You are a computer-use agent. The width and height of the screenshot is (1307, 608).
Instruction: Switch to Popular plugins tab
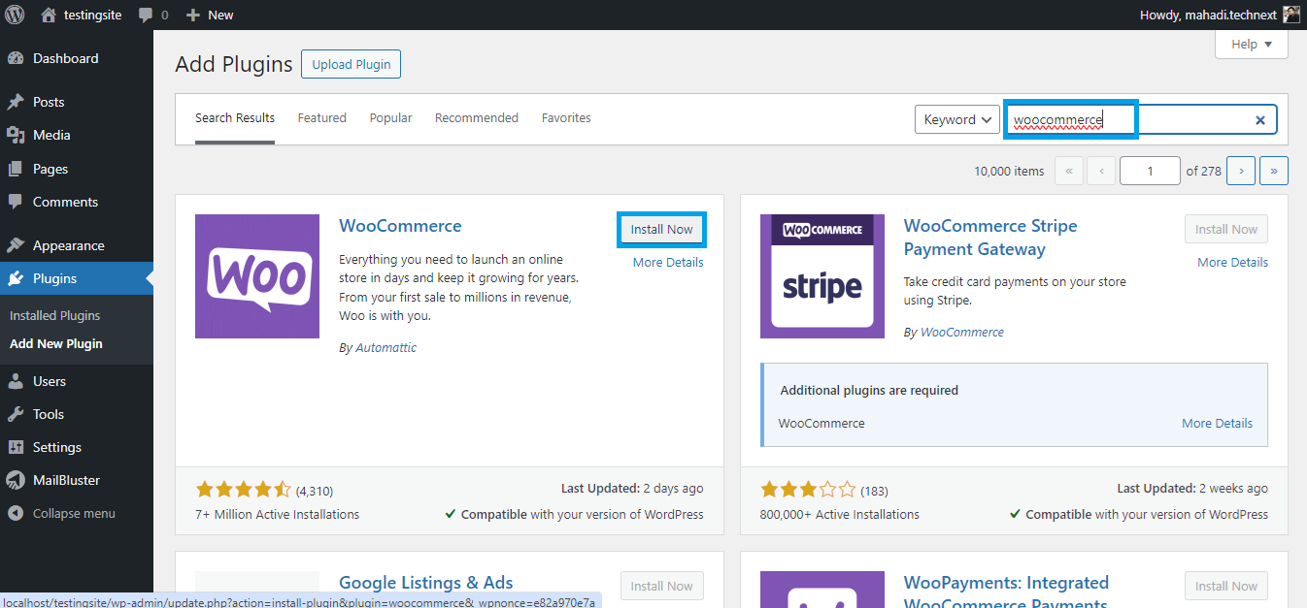click(x=390, y=118)
